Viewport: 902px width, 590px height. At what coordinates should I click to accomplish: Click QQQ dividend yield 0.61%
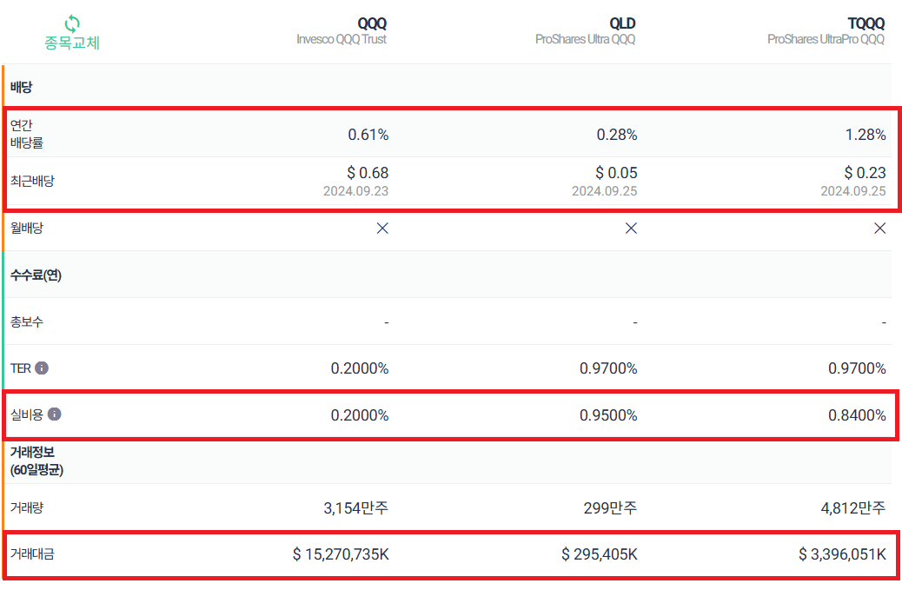pos(368,135)
